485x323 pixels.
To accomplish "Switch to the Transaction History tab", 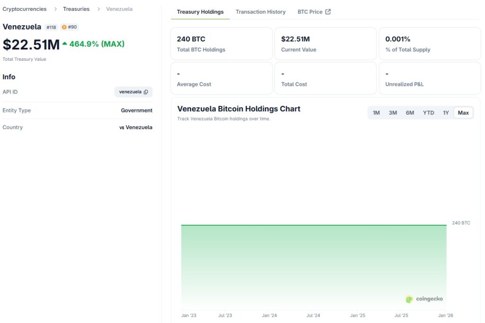I will pos(260,11).
